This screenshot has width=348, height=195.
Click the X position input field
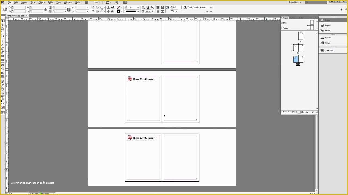(19, 8)
